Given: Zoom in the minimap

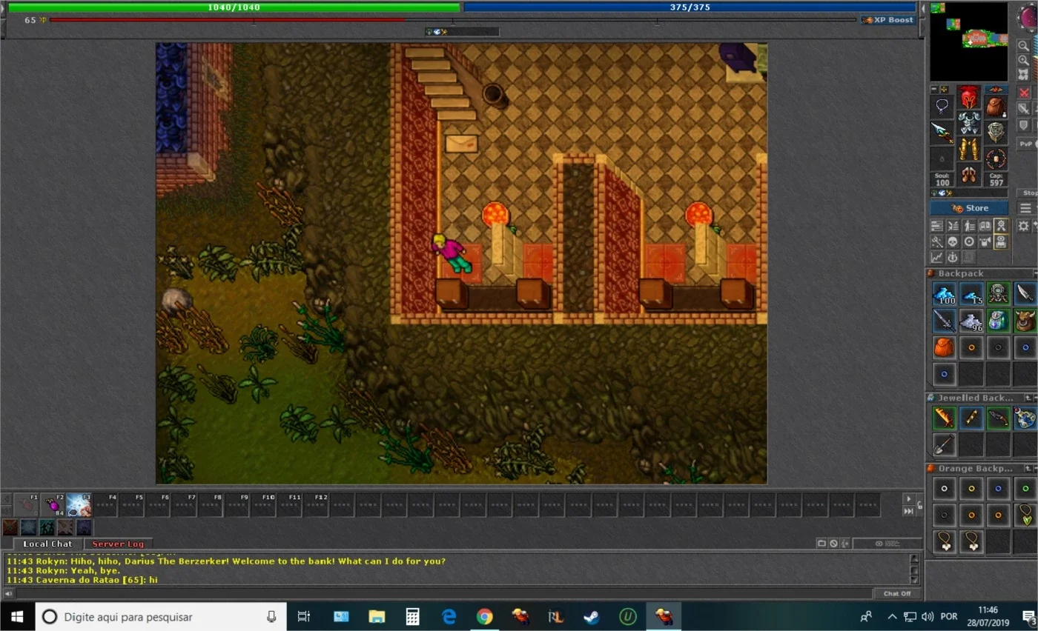Looking at the screenshot, I should 1023,60.
